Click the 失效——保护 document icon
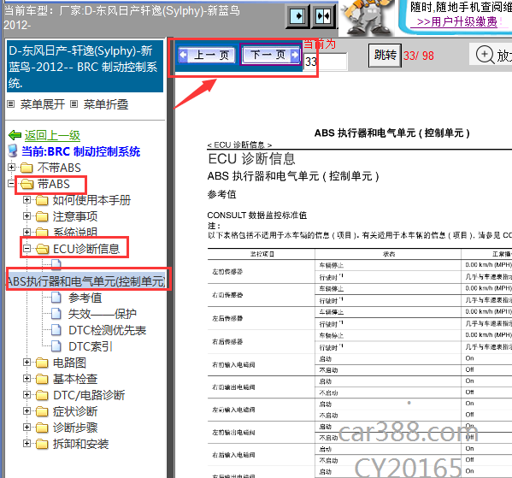Viewport: 512px width, 478px height. click(56, 314)
